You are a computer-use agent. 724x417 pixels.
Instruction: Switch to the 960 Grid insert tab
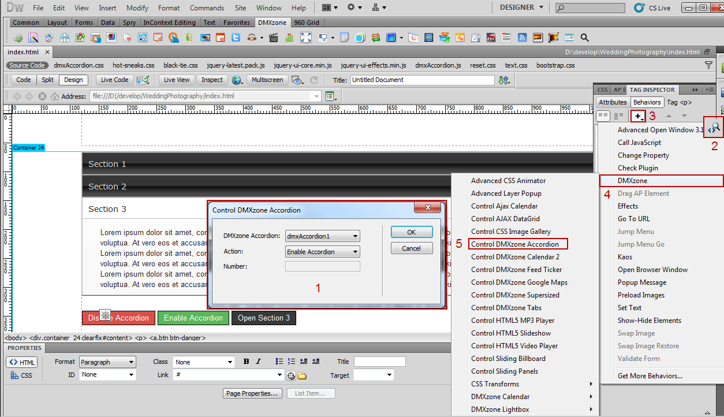coord(306,23)
